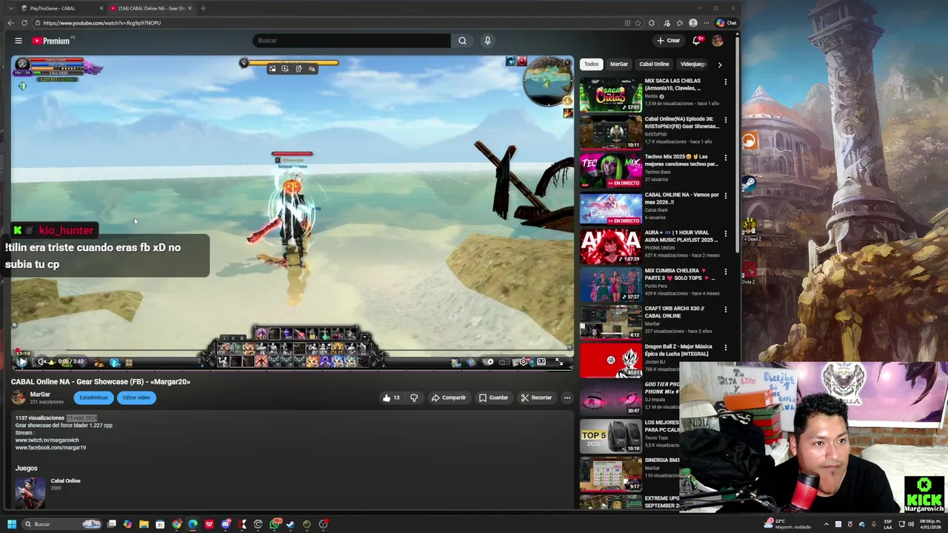Open options for MIX SACA LAS CHELAS
Viewport: 948px width, 533px height.
[725, 82]
